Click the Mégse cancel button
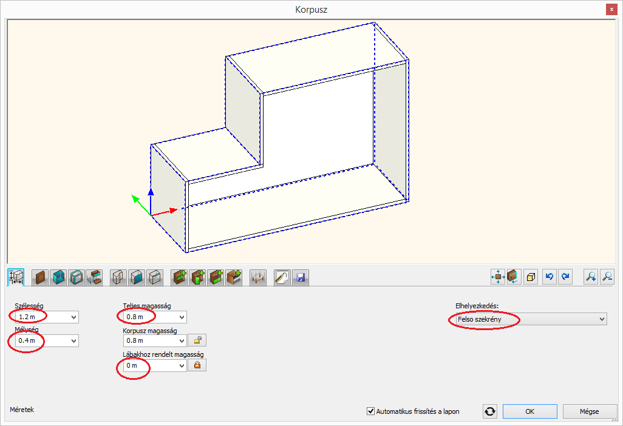This screenshot has width=623, height=426. tap(589, 411)
